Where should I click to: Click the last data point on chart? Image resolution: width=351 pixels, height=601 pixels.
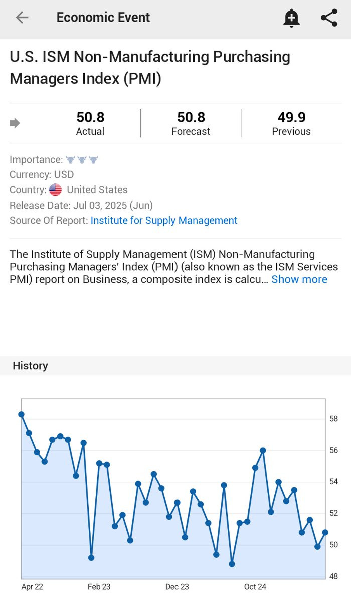pos(325,532)
